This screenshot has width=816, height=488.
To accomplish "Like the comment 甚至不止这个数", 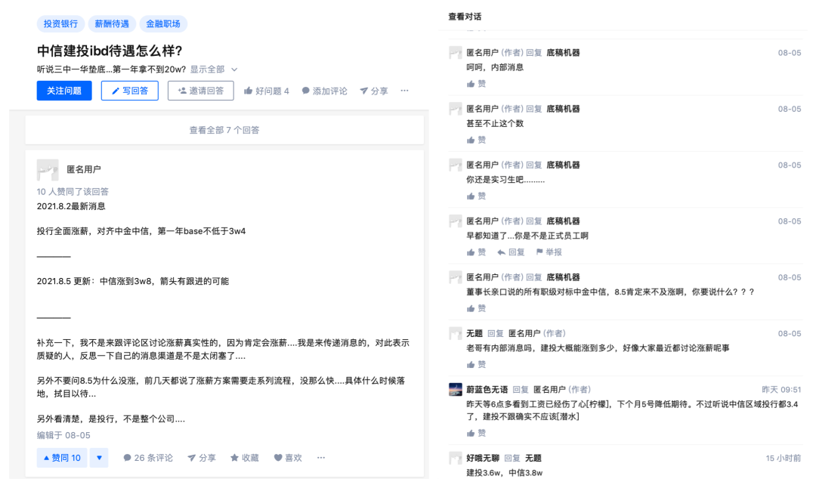I will tap(476, 140).
